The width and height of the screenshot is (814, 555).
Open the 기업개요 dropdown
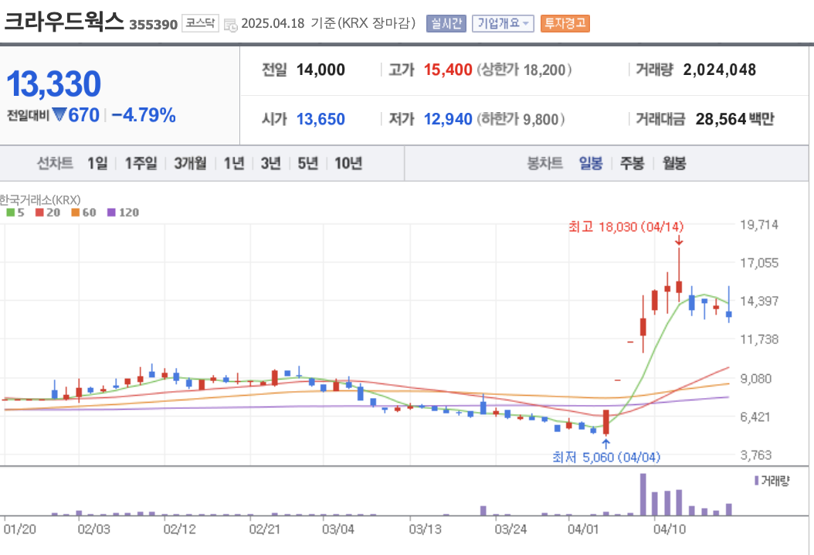pyautogui.click(x=504, y=23)
